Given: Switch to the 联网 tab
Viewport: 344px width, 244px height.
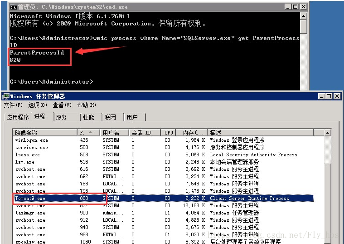Looking at the screenshot, I should click(113, 117).
